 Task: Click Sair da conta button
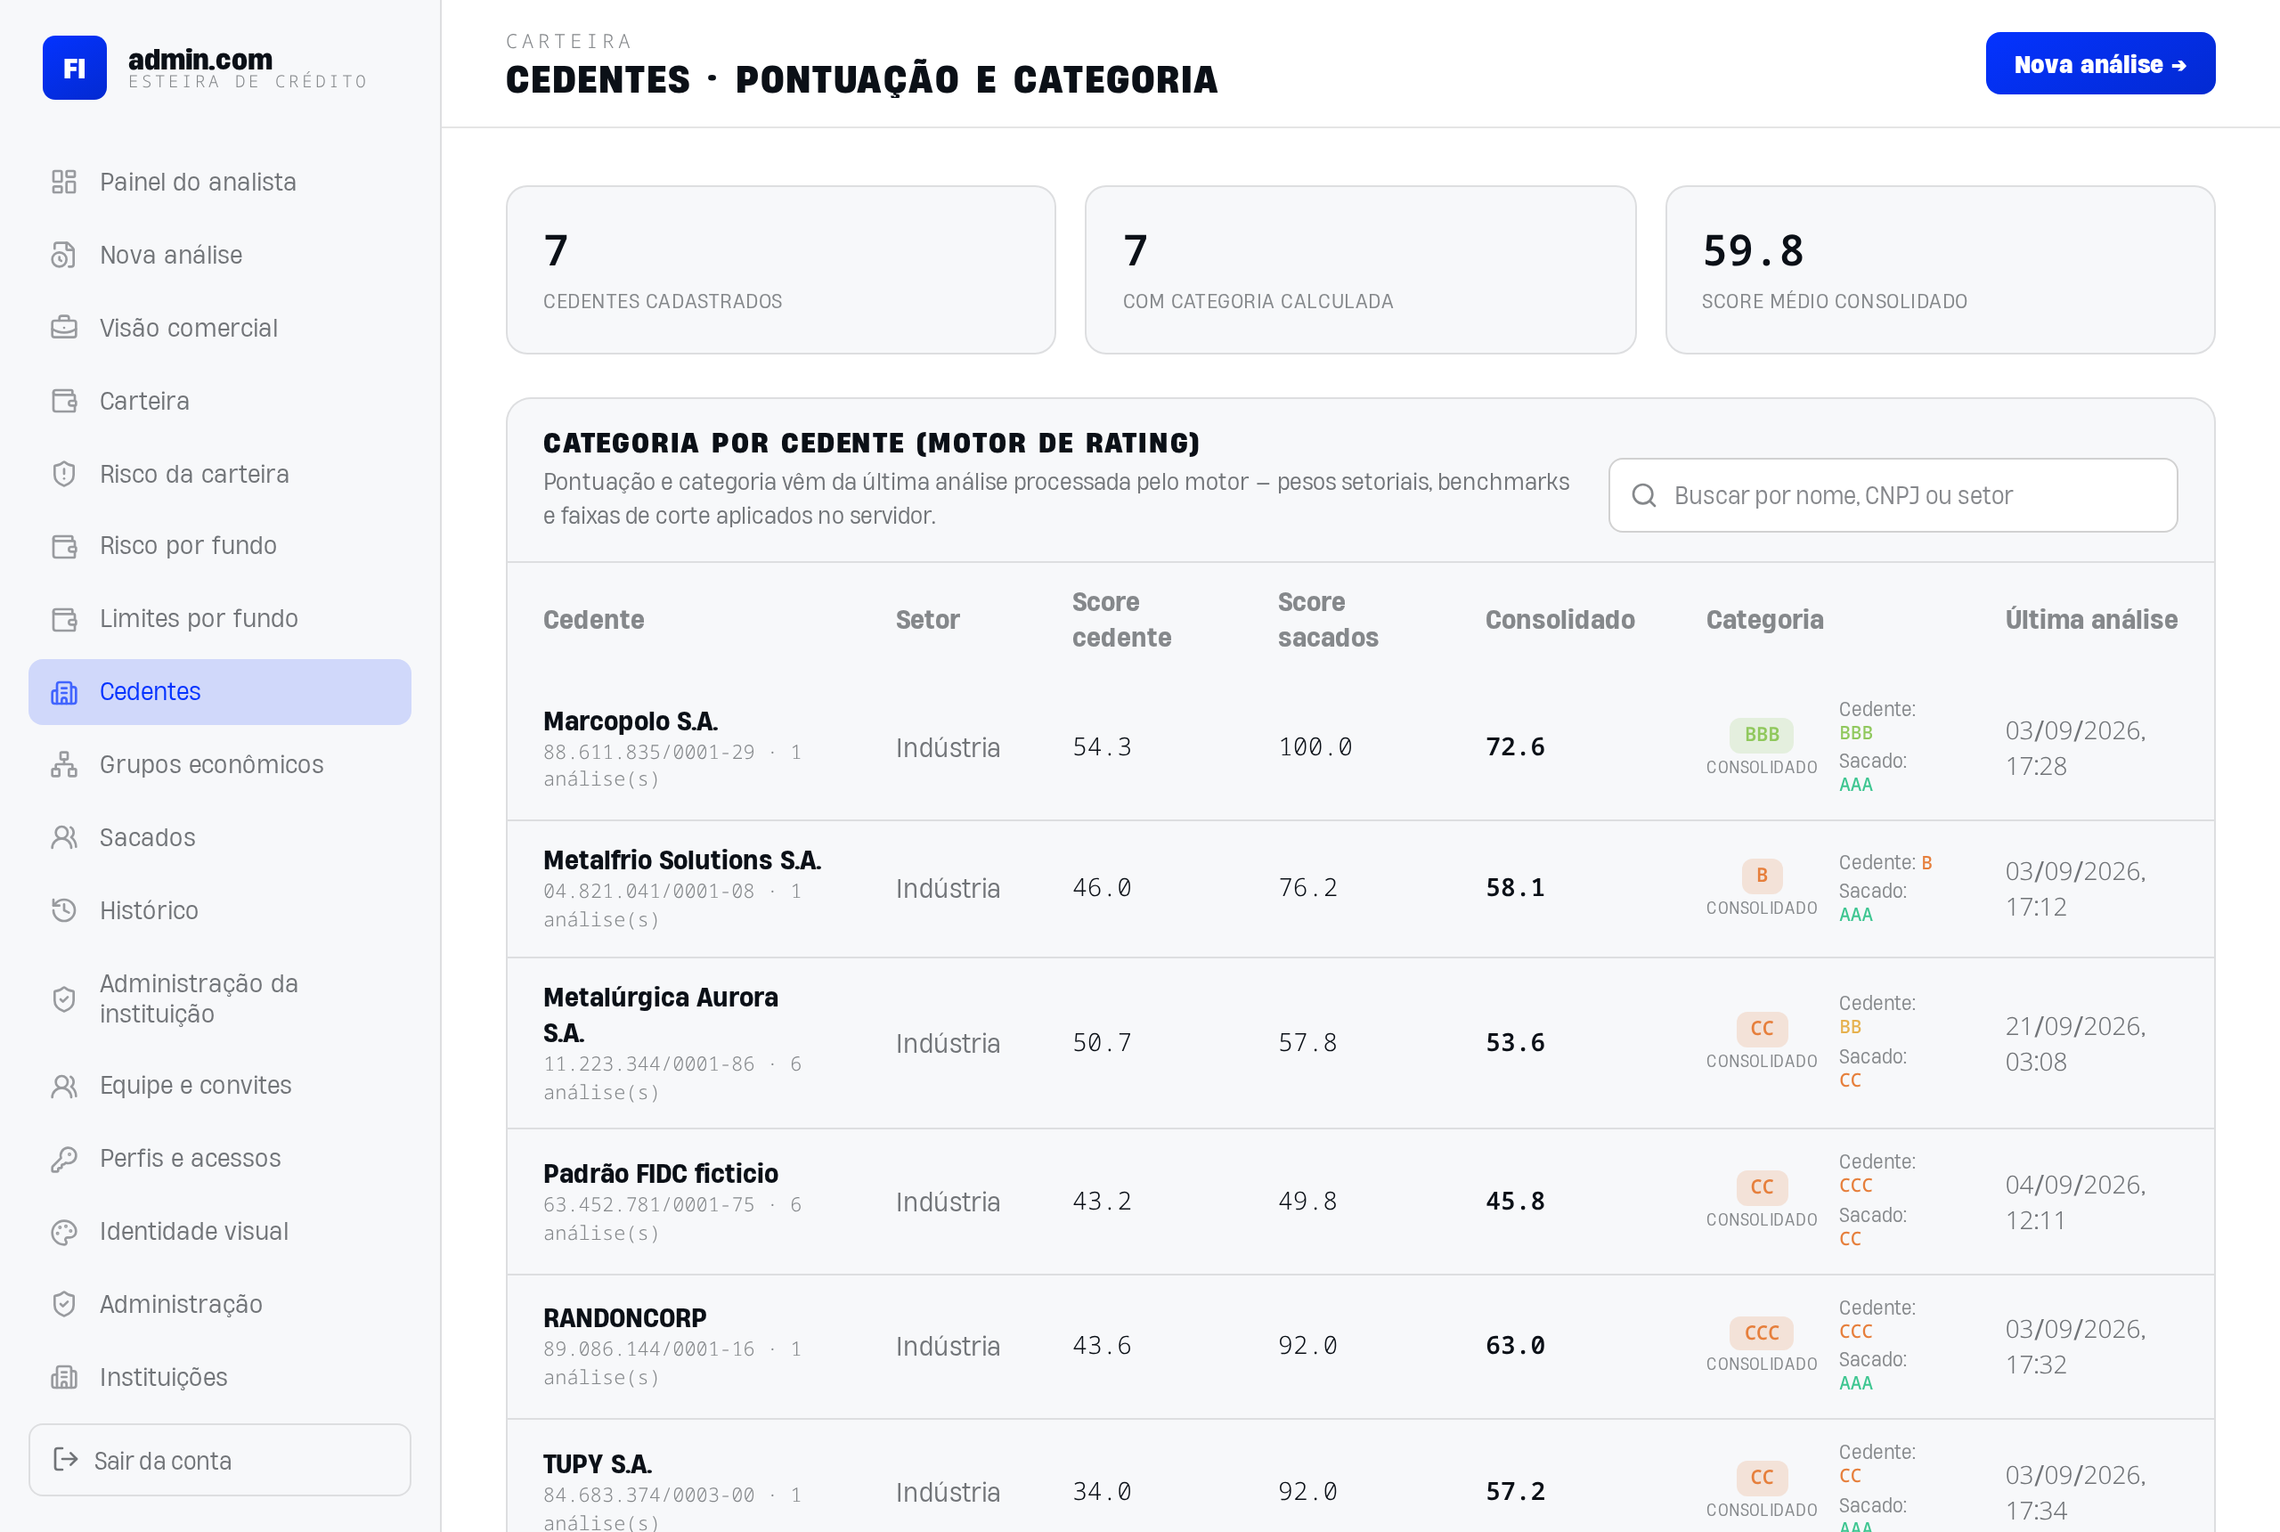click(220, 1460)
